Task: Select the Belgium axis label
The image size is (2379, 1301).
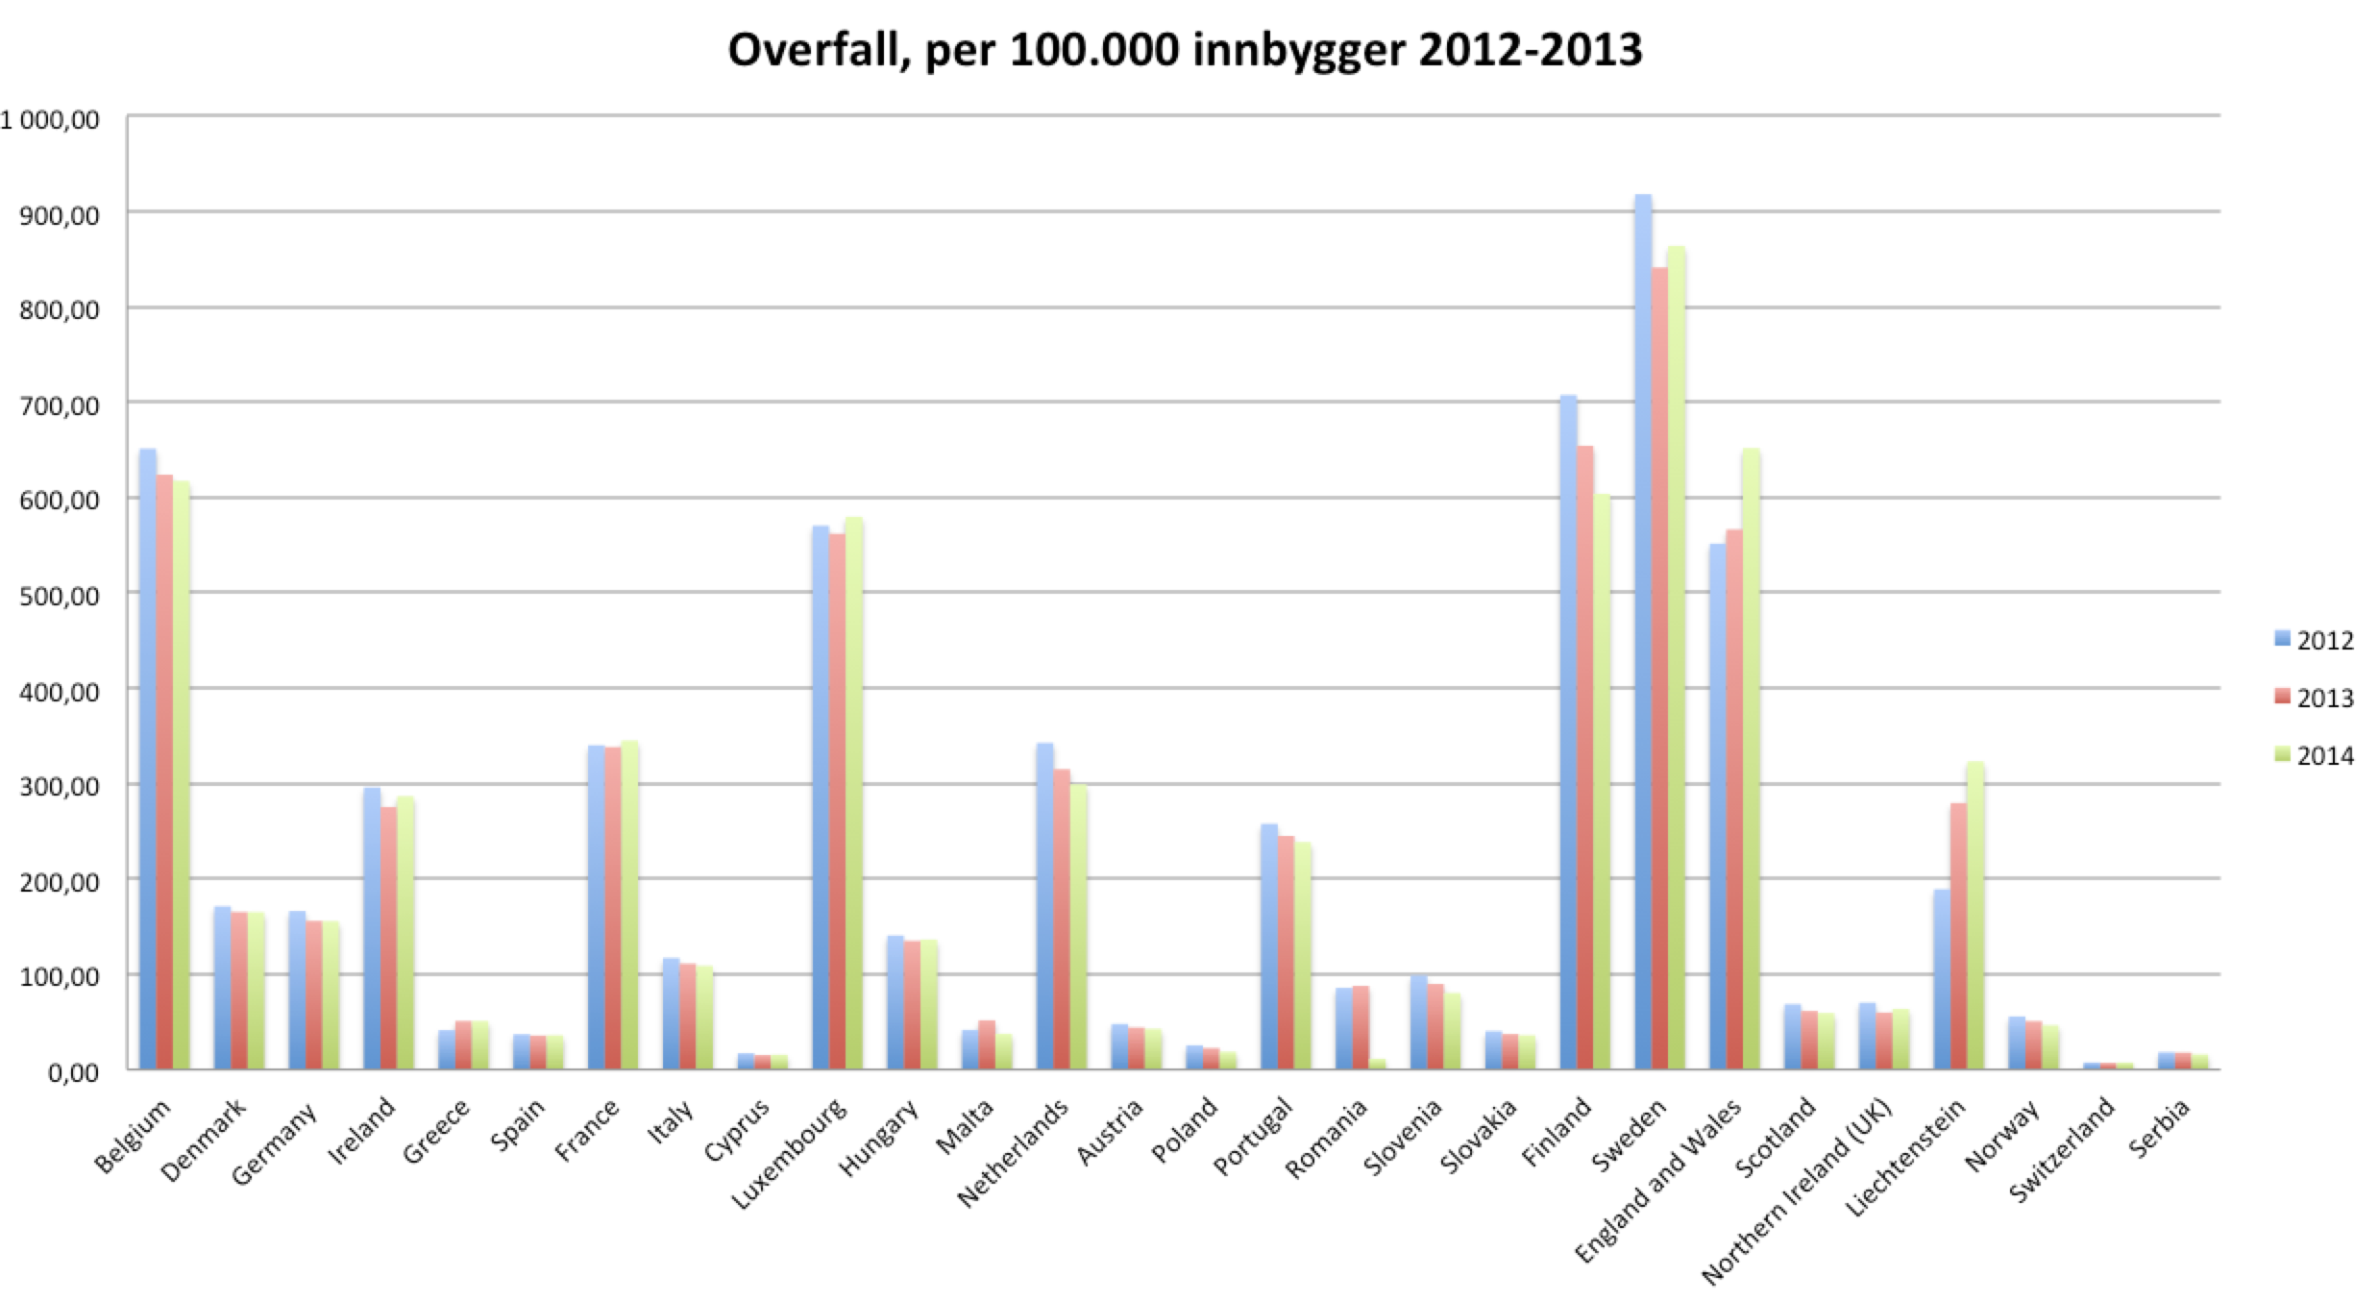Action: (134, 1139)
